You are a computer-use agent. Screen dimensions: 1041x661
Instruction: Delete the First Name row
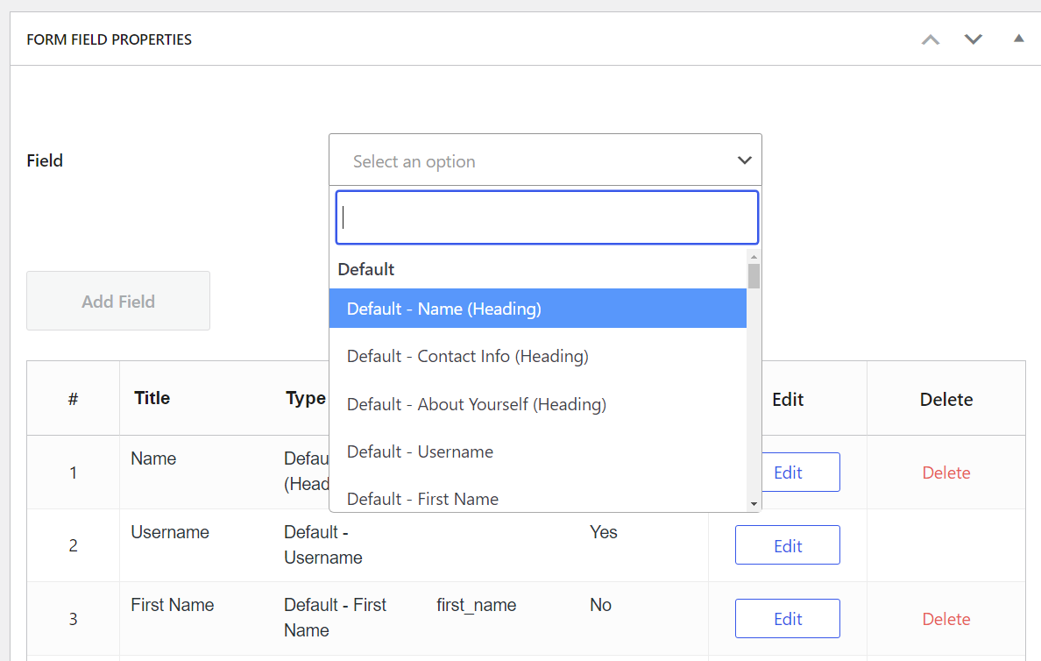click(x=946, y=619)
